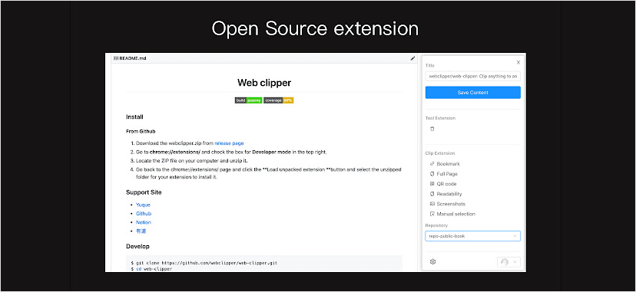
Task: Open the Repository dropdown showing repo-public-book
Action: pyautogui.click(x=472, y=236)
